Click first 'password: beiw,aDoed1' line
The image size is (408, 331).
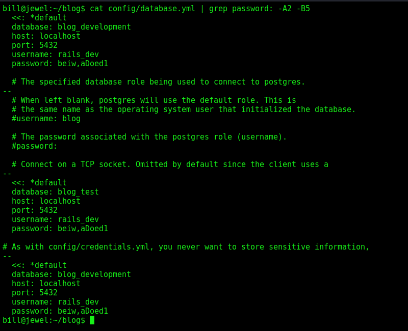[60, 64]
